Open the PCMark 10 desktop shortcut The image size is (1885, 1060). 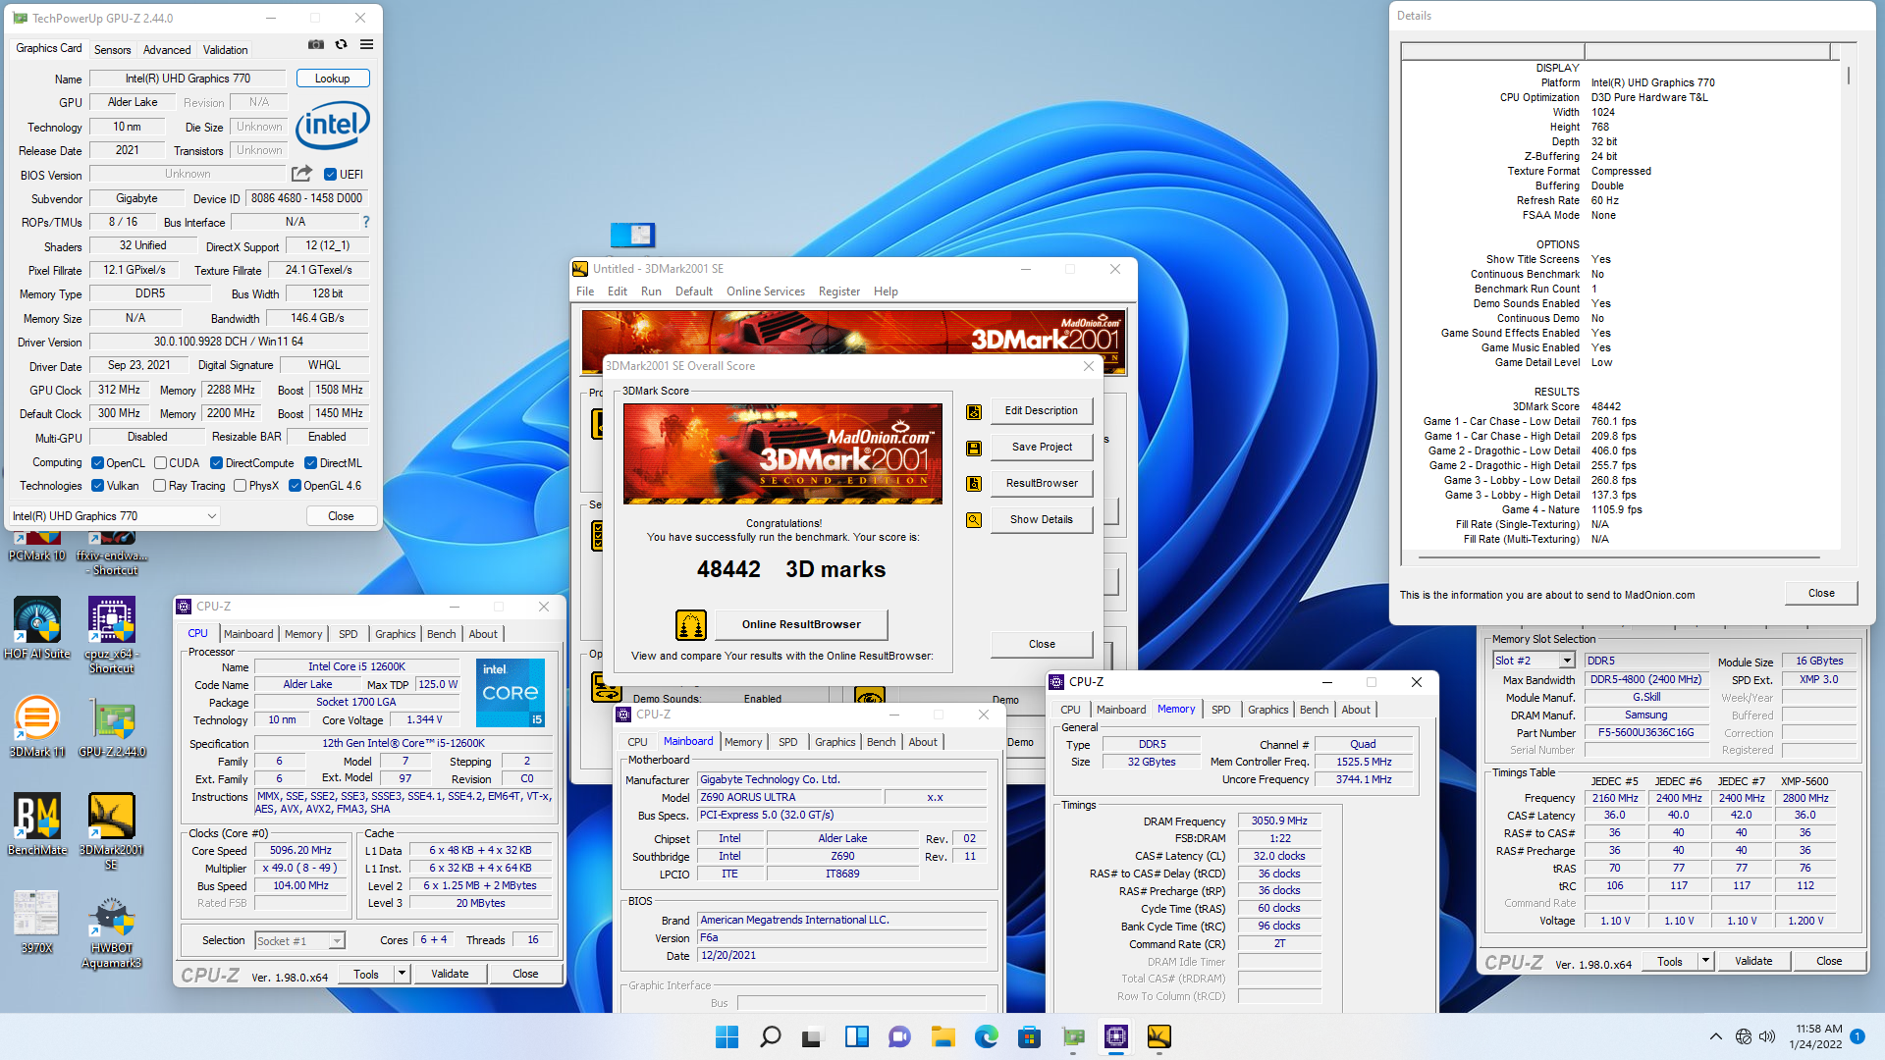(36, 548)
